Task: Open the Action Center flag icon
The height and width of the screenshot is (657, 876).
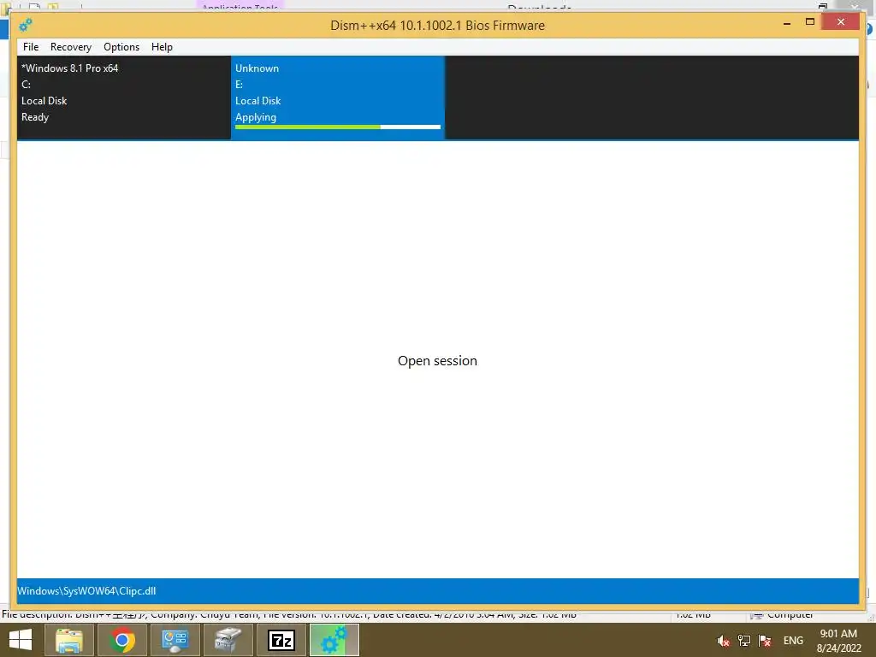Action: (x=765, y=641)
